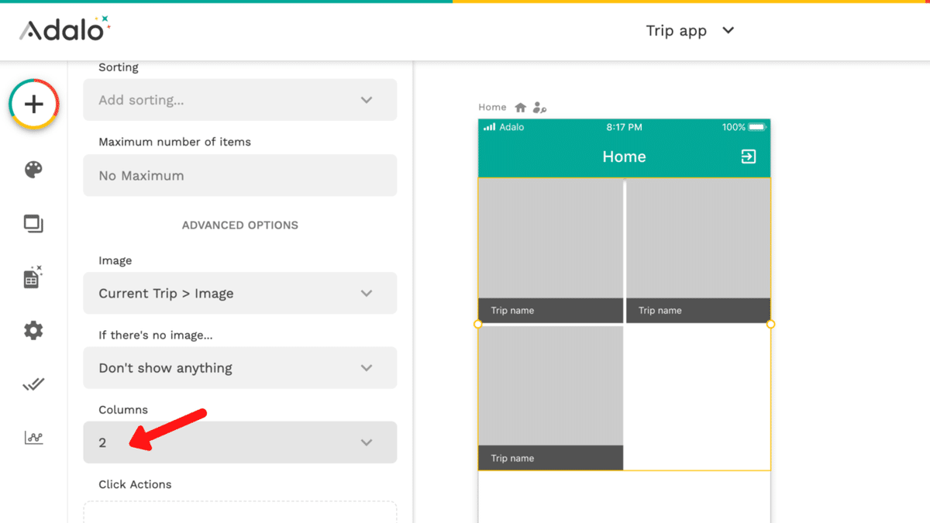Open the Publish double-checkmark icon
930x523 pixels.
(33, 384)
